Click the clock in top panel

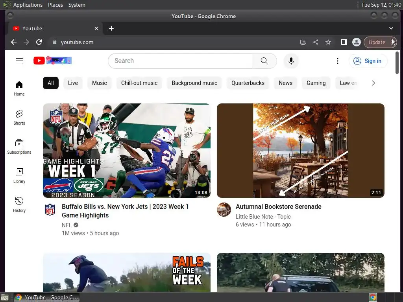(x=381, y=5)
